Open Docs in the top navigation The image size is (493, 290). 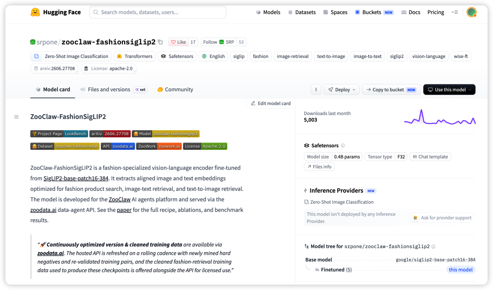coord(411,12)
